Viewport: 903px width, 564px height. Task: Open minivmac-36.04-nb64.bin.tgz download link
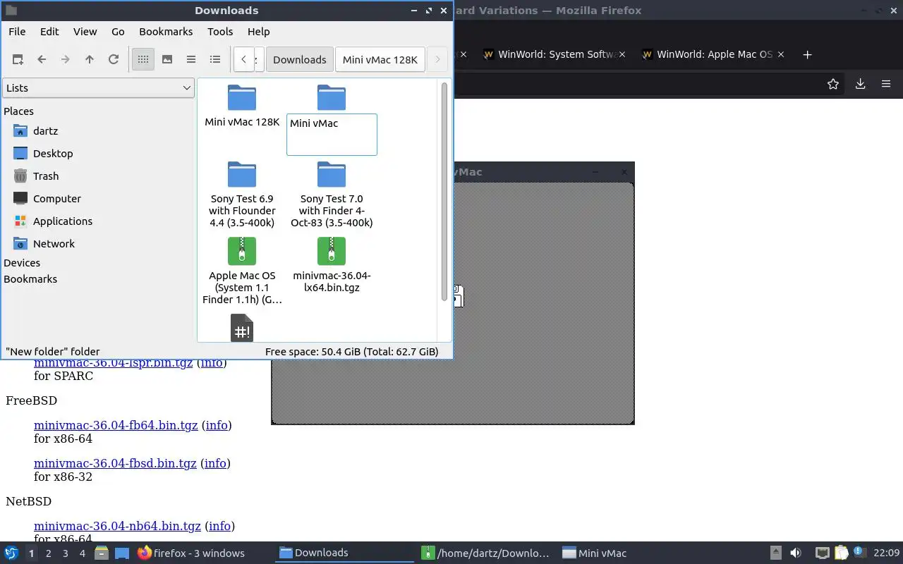tap(117, 526)
